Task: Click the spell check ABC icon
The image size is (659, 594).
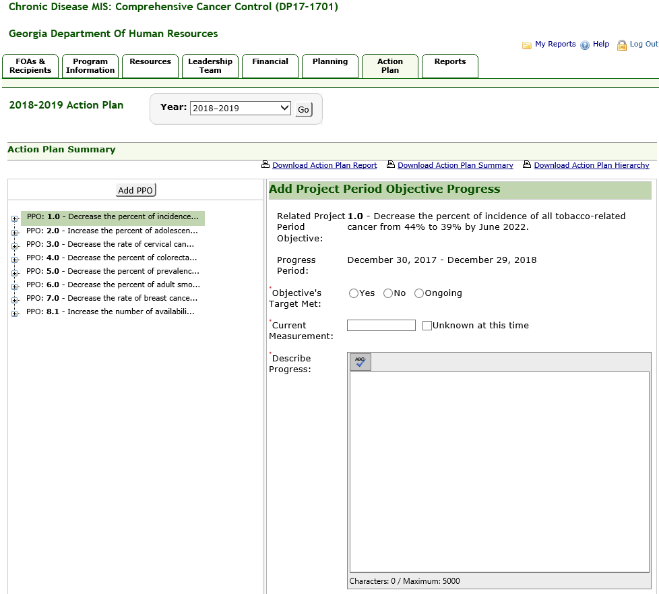Action: click(x=360, y=362)
